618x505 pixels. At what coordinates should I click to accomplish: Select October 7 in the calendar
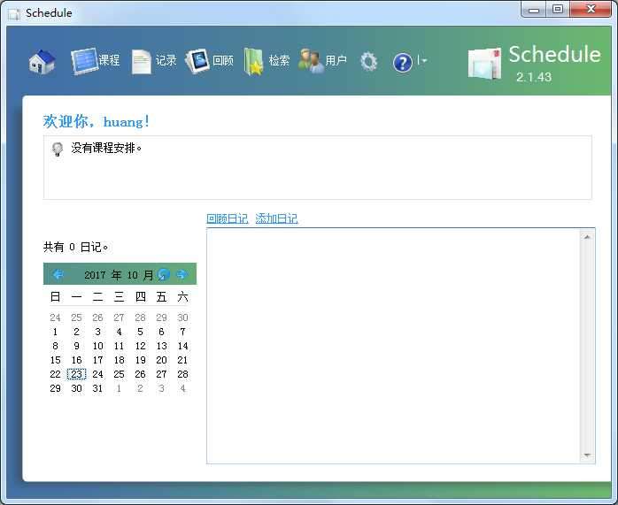[182, 332]
